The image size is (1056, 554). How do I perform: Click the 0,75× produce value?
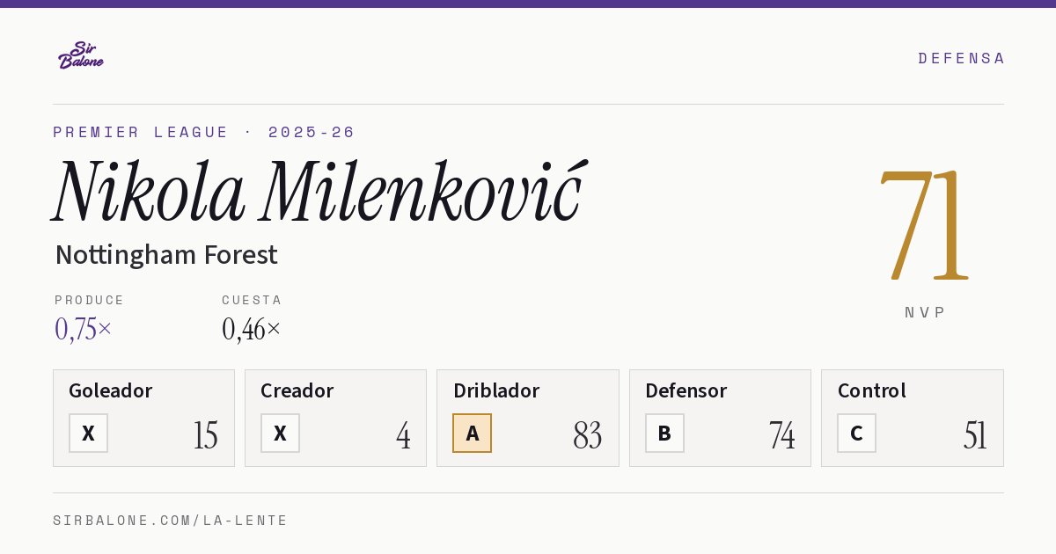click(x=84, y=329)
